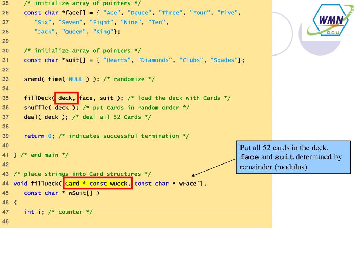Click the "deal all 52 Cards" comment
The image size is (360, 270).
(x=112, y=117)
